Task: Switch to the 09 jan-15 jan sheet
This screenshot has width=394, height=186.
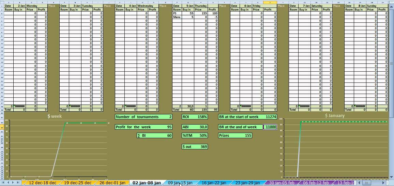Action: point(180,183)
